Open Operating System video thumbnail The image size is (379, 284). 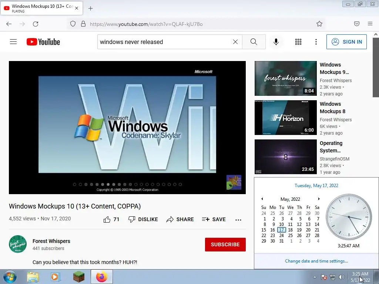tap(285, 156)
